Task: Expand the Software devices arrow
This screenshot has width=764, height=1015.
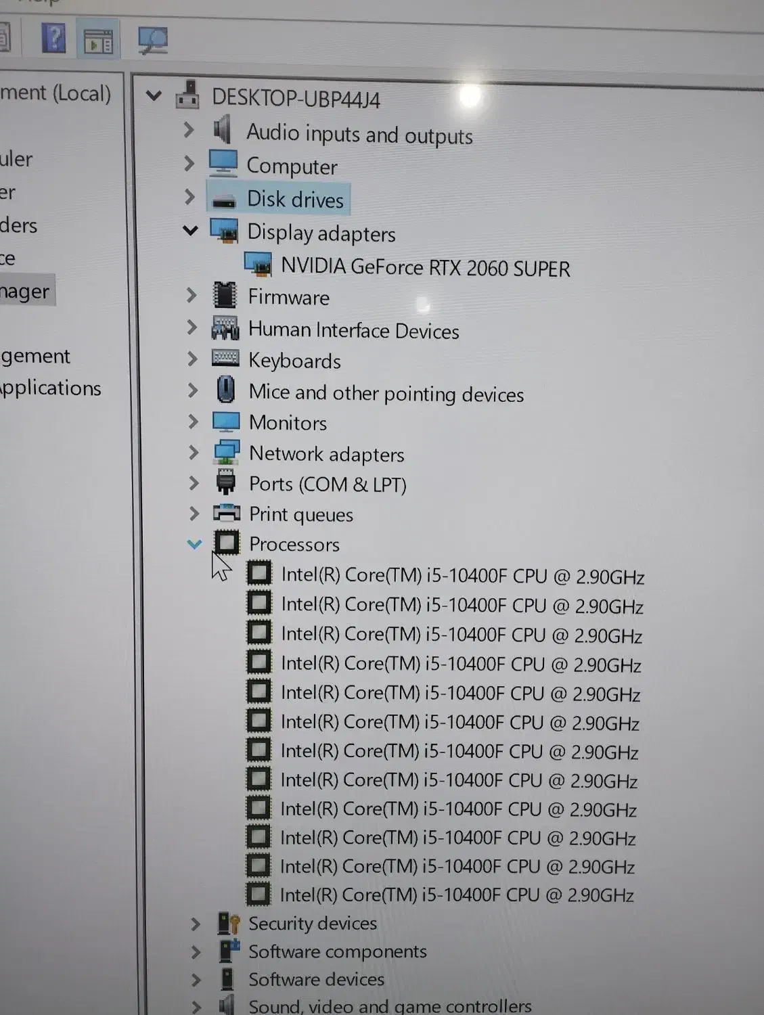Action: [196, 980]
